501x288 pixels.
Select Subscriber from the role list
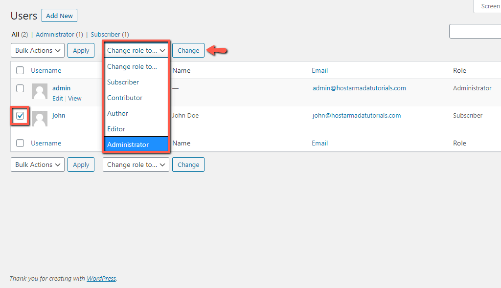click(x=136, y=82)
